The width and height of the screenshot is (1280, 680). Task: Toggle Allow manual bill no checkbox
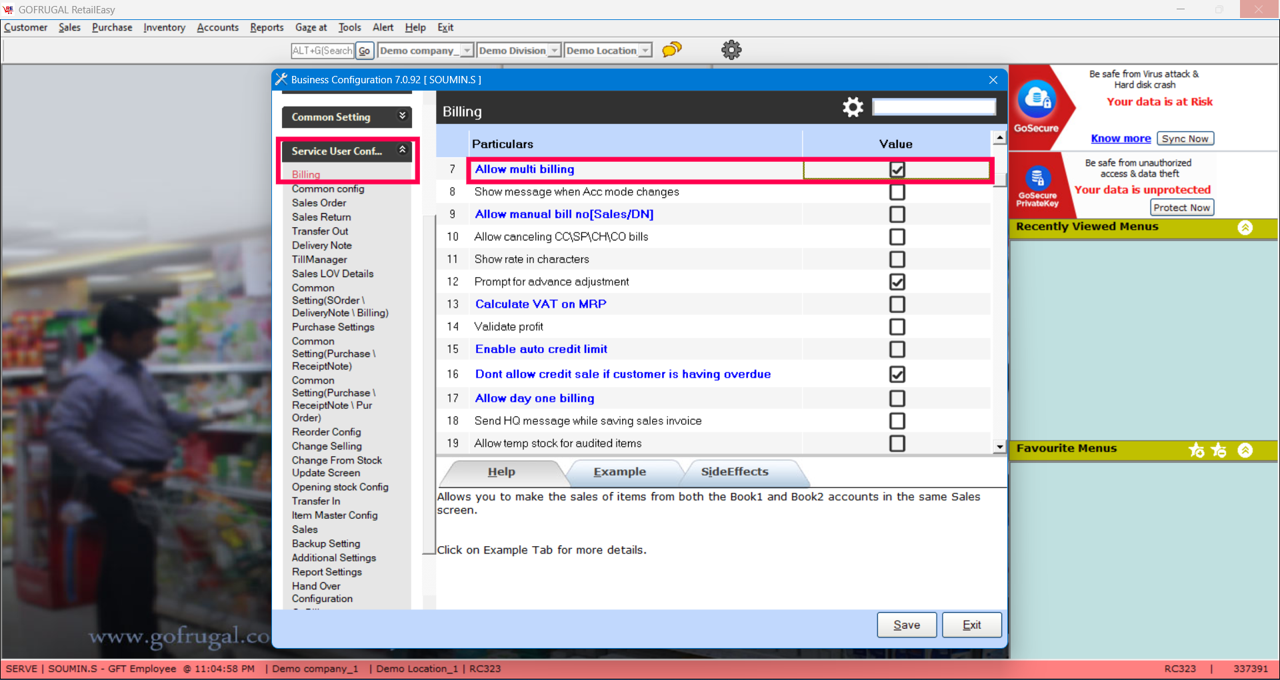pyautogui.click(x=897, y=214)
